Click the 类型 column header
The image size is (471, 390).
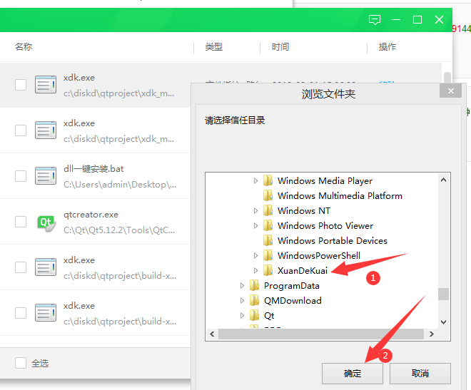[214, 47]
